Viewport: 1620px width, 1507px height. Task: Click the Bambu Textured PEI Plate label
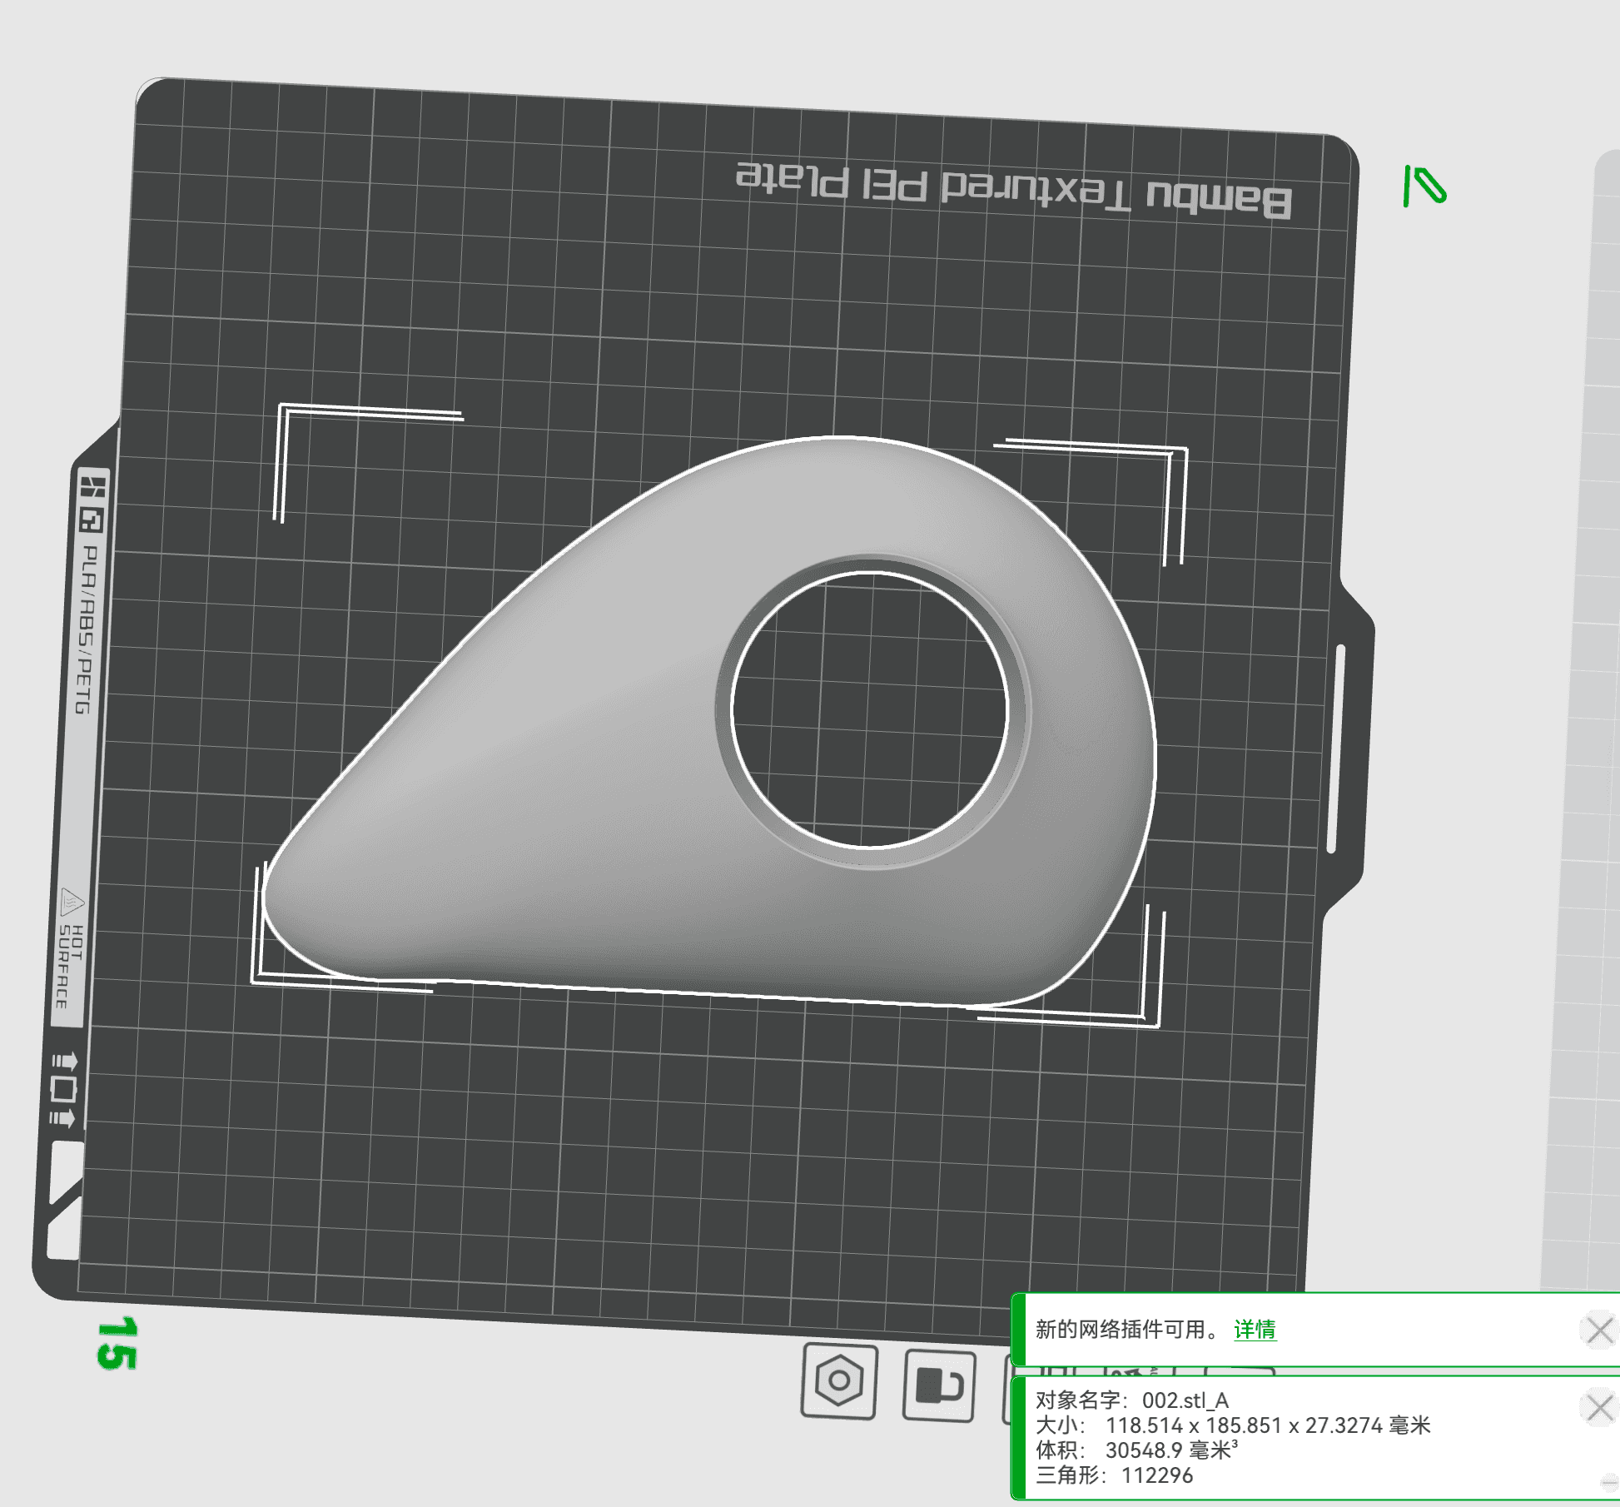[x=1012, y=190]
